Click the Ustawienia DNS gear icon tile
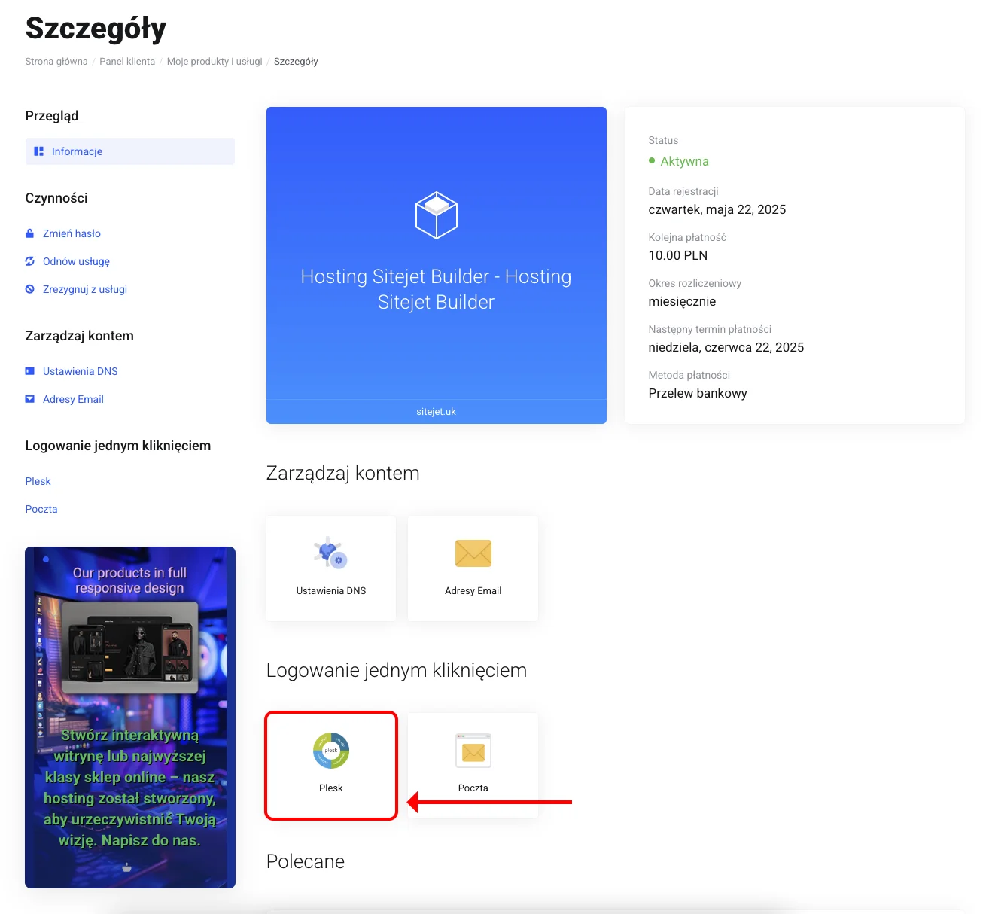The width and height of the screenshot is (986, 914). (x=330, y=553)
